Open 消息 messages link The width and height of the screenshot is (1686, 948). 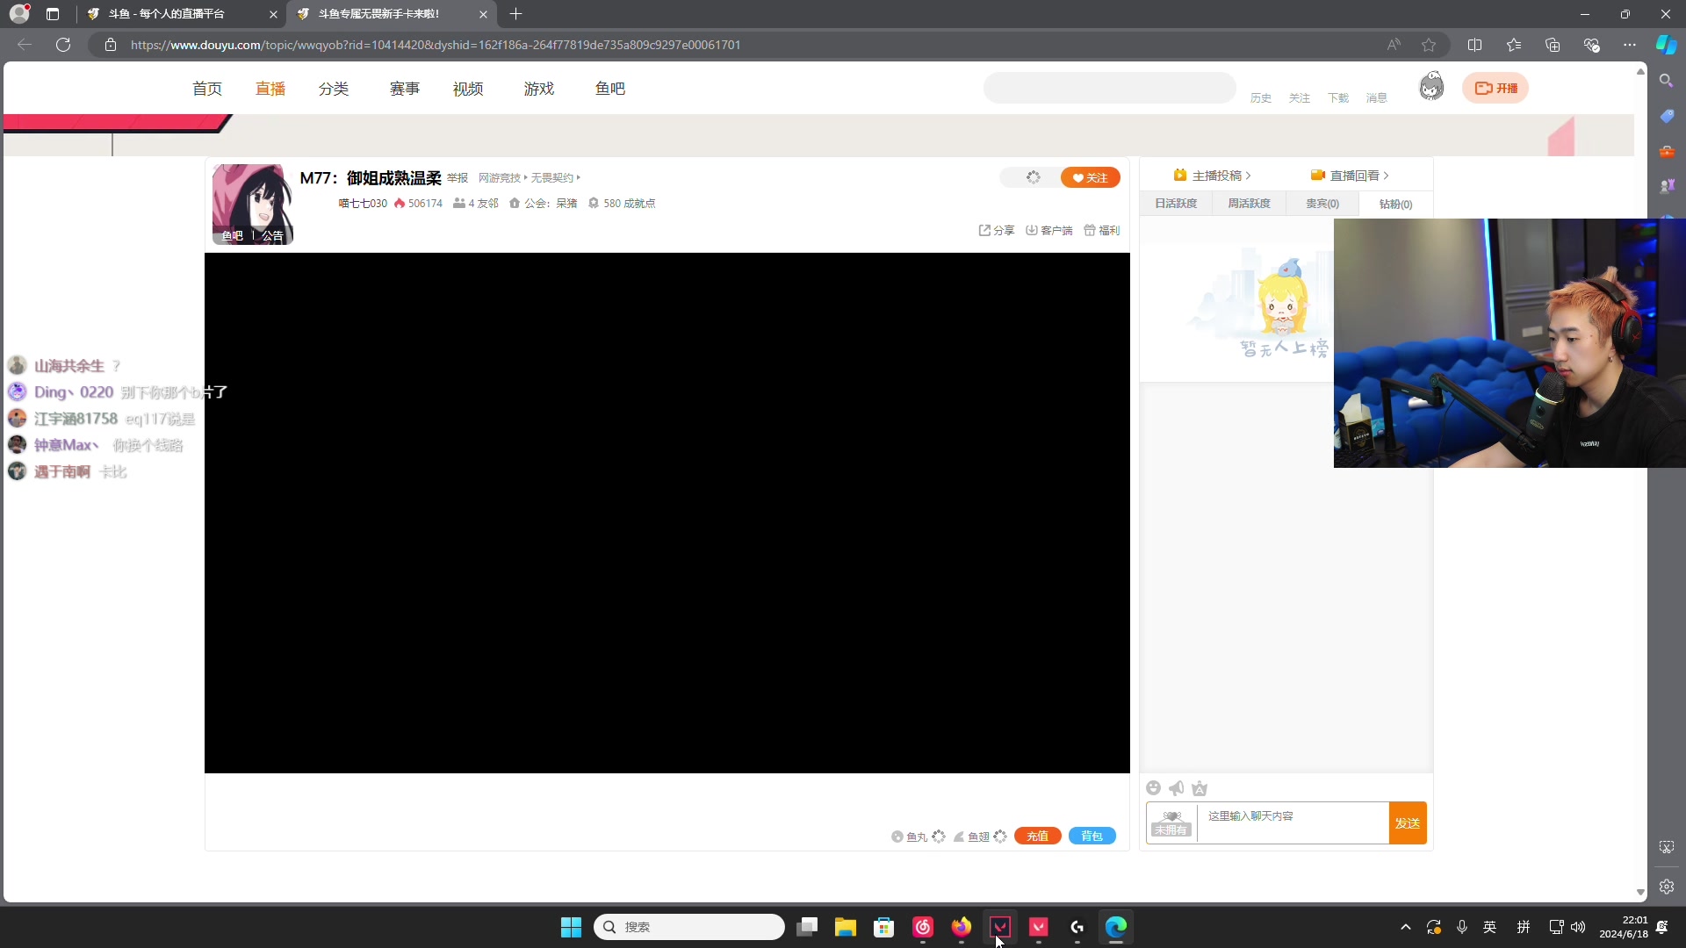tap(1377, 98)
